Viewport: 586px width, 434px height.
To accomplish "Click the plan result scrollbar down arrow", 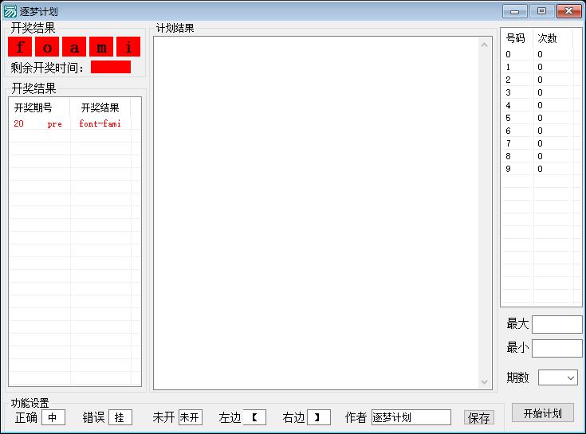I will tap(485, 381).
